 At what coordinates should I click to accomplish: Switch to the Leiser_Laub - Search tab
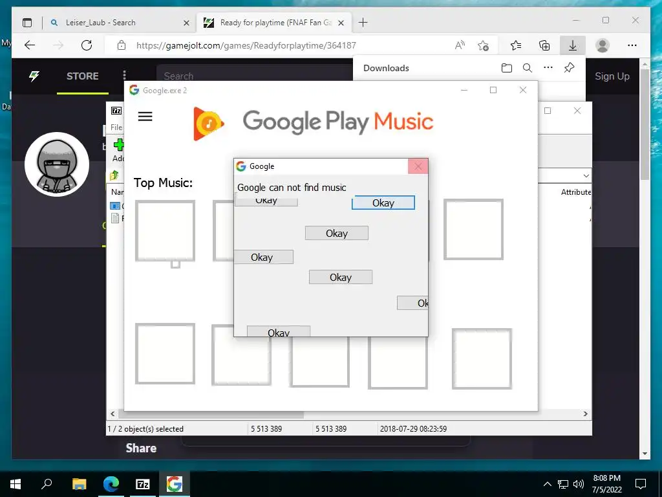click(x=118, y=23)
